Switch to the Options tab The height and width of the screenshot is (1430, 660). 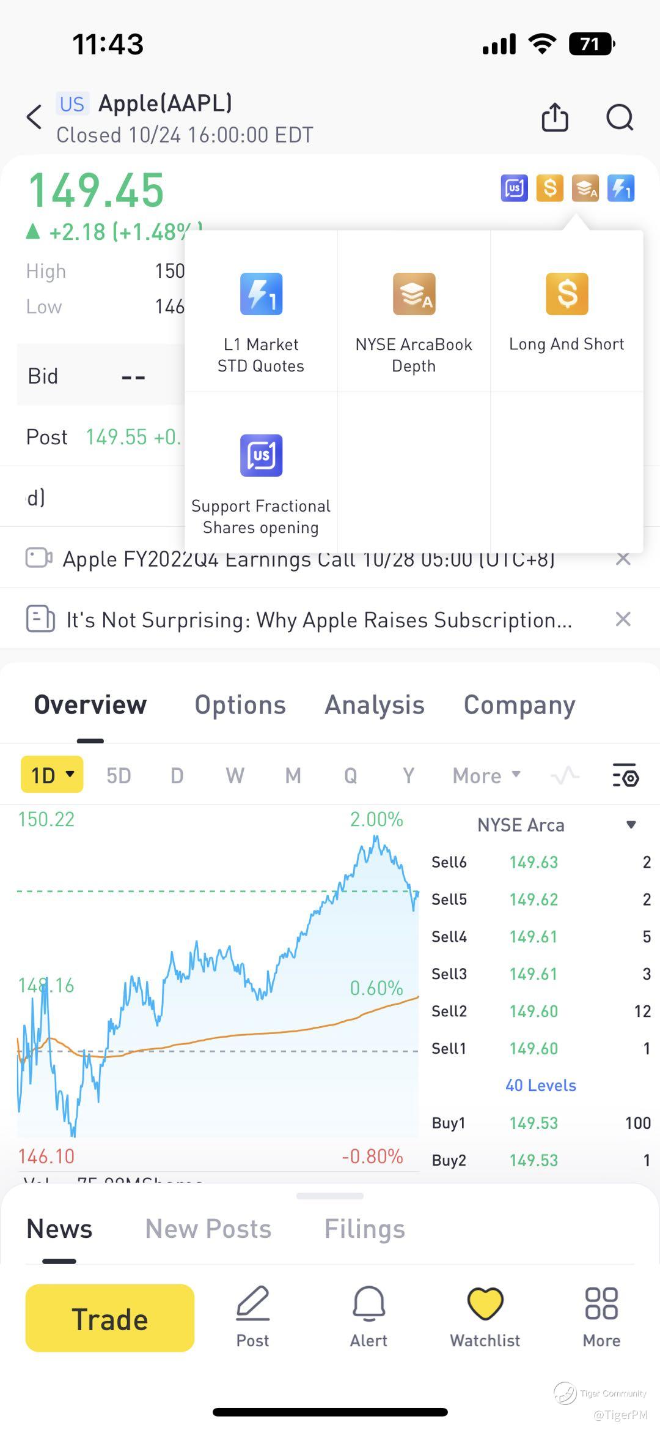pos(240,705)
